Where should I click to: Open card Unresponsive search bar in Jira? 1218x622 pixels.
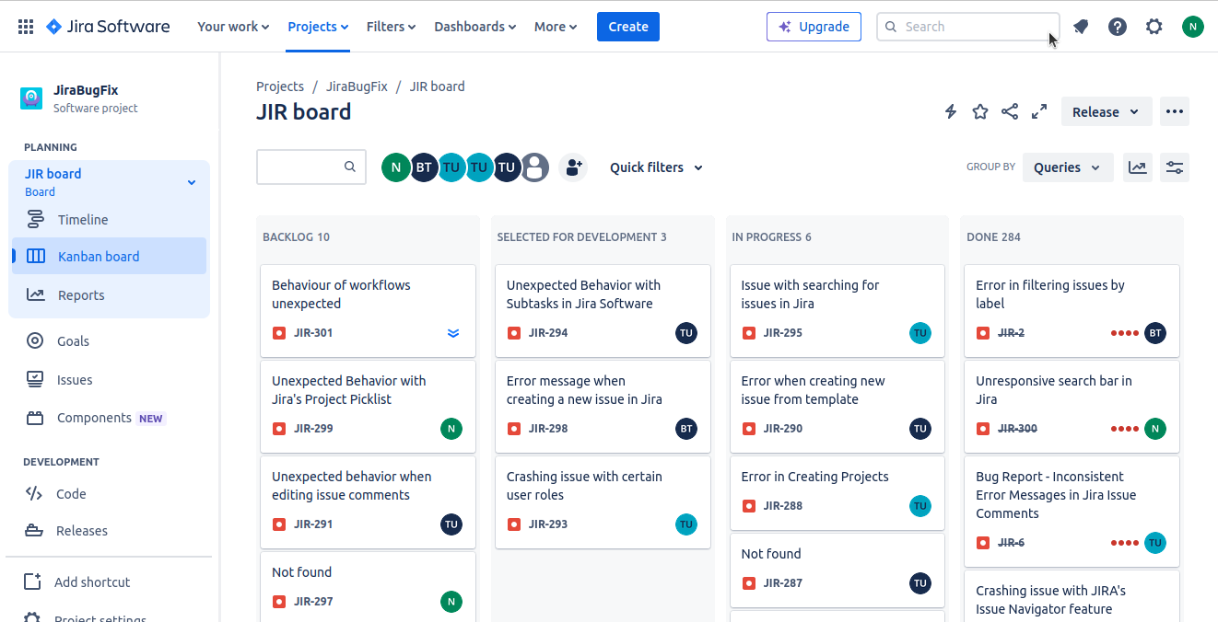tap(1072, 406)
